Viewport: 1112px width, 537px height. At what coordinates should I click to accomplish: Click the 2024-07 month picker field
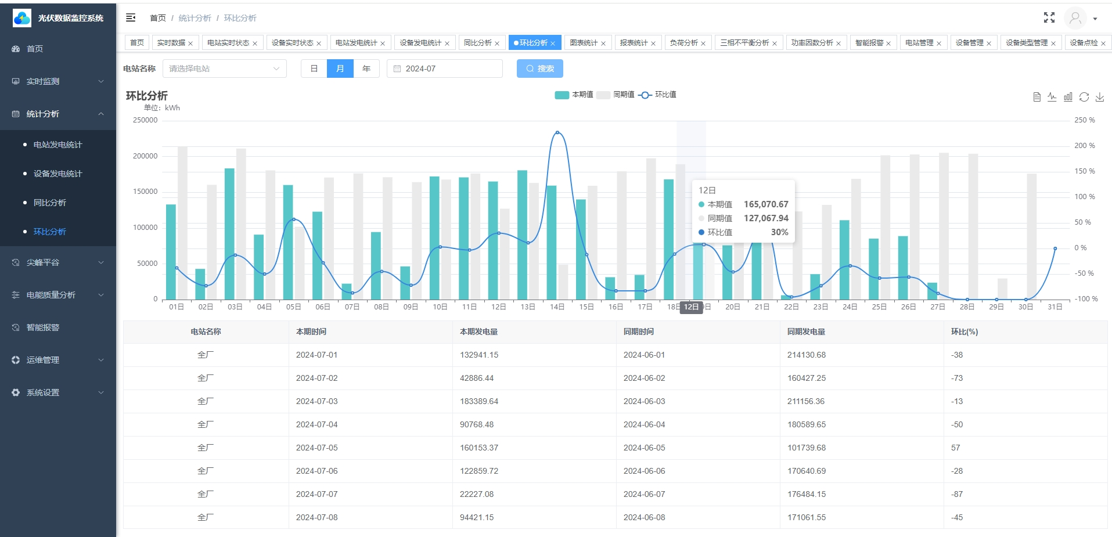(445, 69)
